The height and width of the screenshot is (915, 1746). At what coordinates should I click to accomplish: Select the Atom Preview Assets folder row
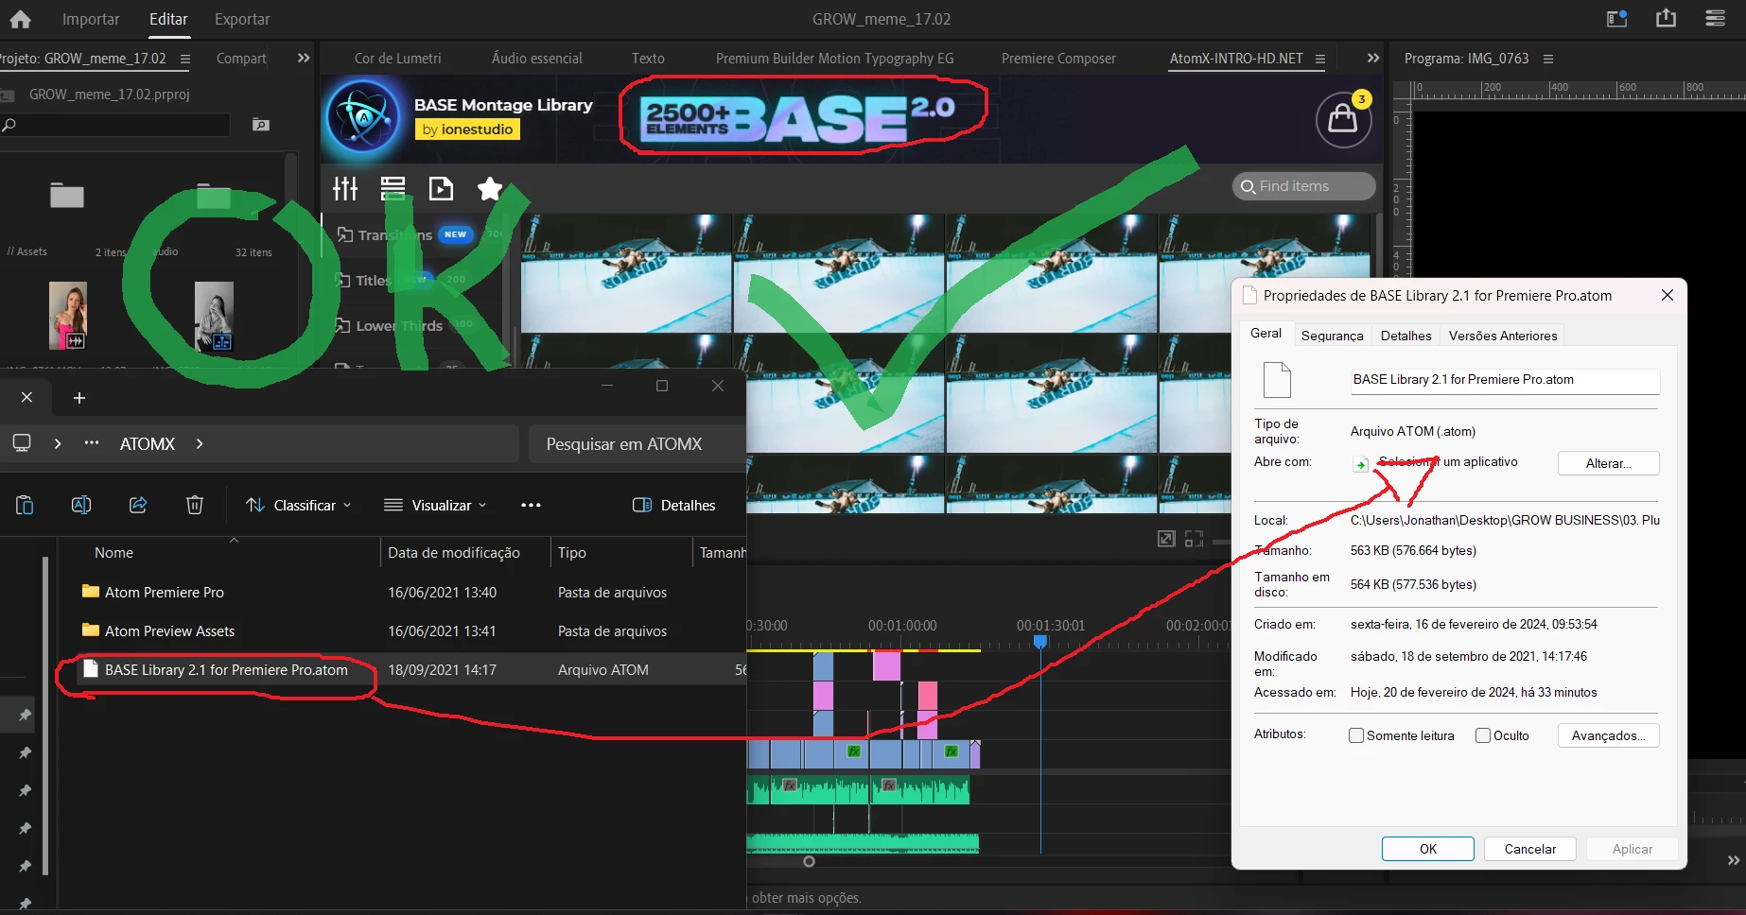pos(402,631)
